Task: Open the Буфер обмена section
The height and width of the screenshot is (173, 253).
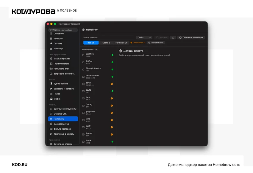Action: click(63, 84)
